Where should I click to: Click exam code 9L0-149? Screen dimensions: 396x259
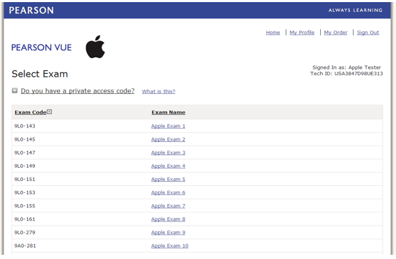point(25,166)
